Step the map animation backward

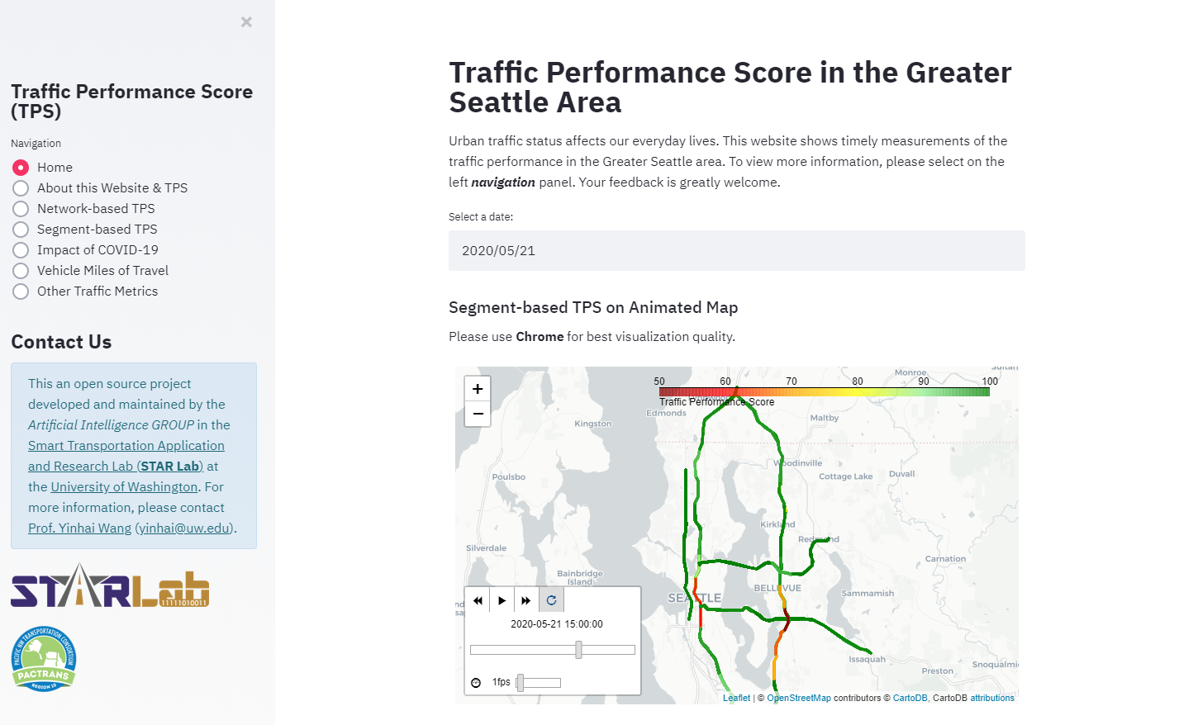pos(478,600)
